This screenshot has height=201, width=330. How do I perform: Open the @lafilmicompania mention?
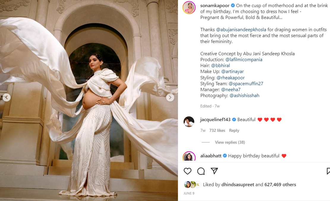click(244, 60)
